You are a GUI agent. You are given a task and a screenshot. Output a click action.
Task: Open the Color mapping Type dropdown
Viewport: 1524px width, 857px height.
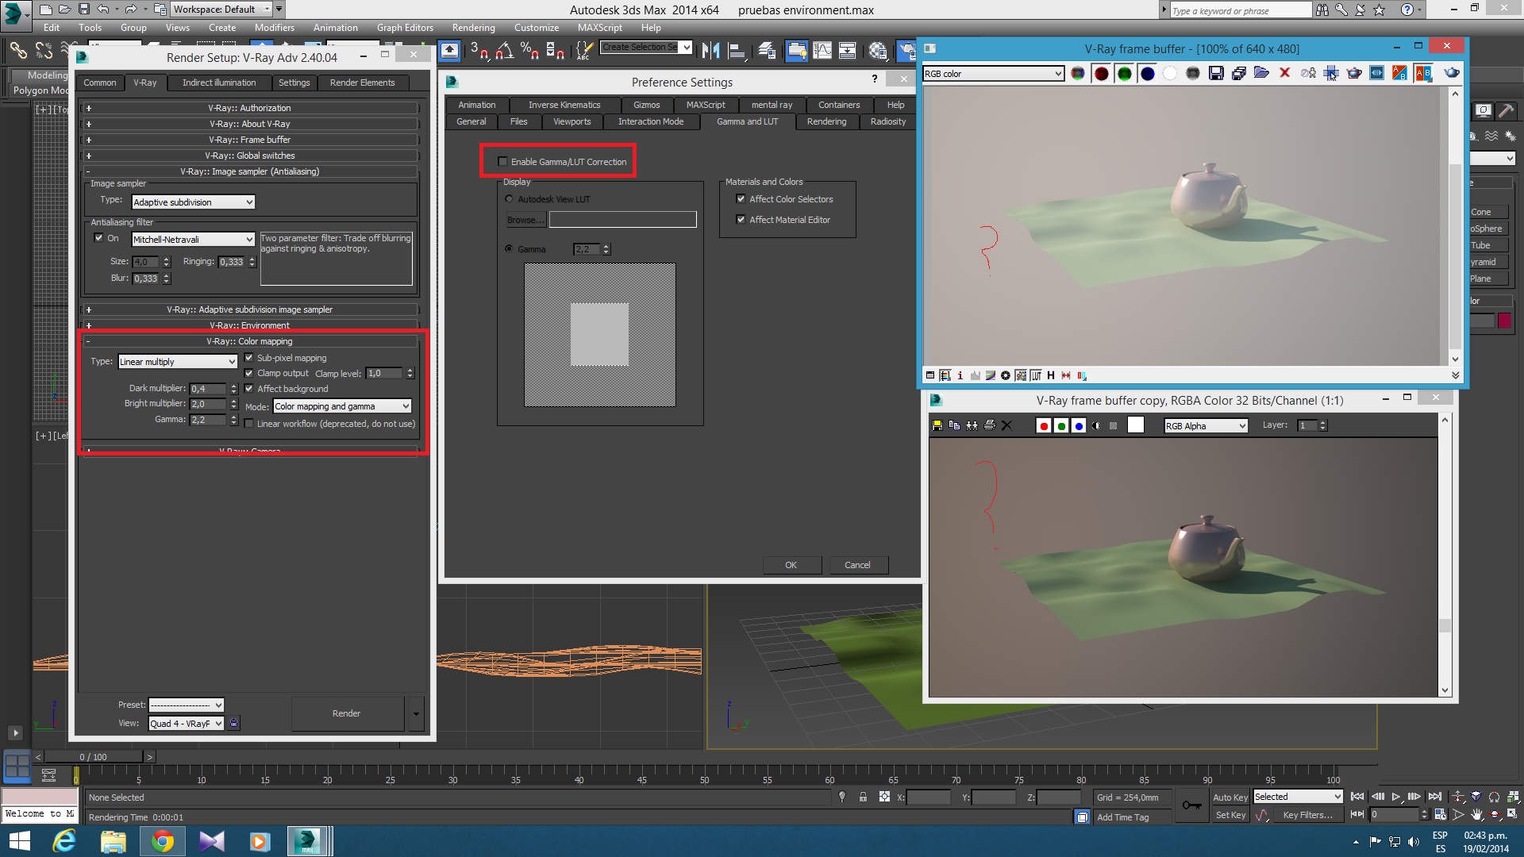(178, 362)
